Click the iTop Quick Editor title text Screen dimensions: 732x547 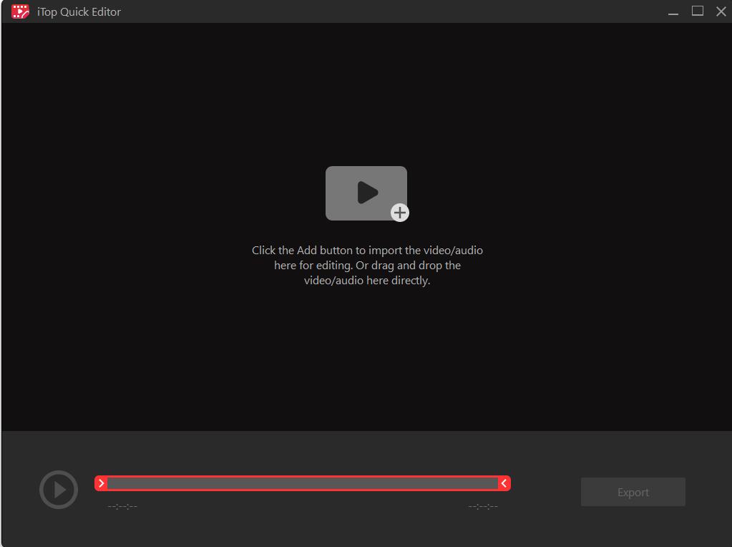pyautogui.click(x=79, y=12)
